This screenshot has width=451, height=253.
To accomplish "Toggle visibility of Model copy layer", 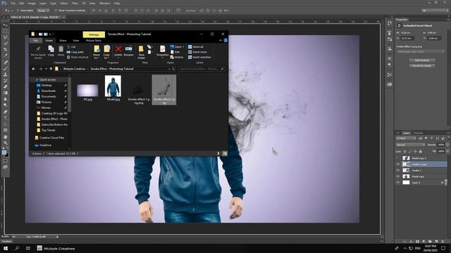I will (398, 176).
